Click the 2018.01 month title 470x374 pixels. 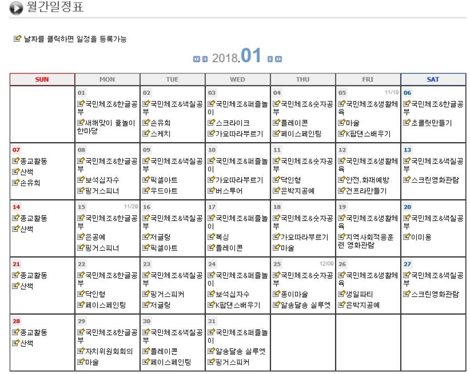point(236,56)
